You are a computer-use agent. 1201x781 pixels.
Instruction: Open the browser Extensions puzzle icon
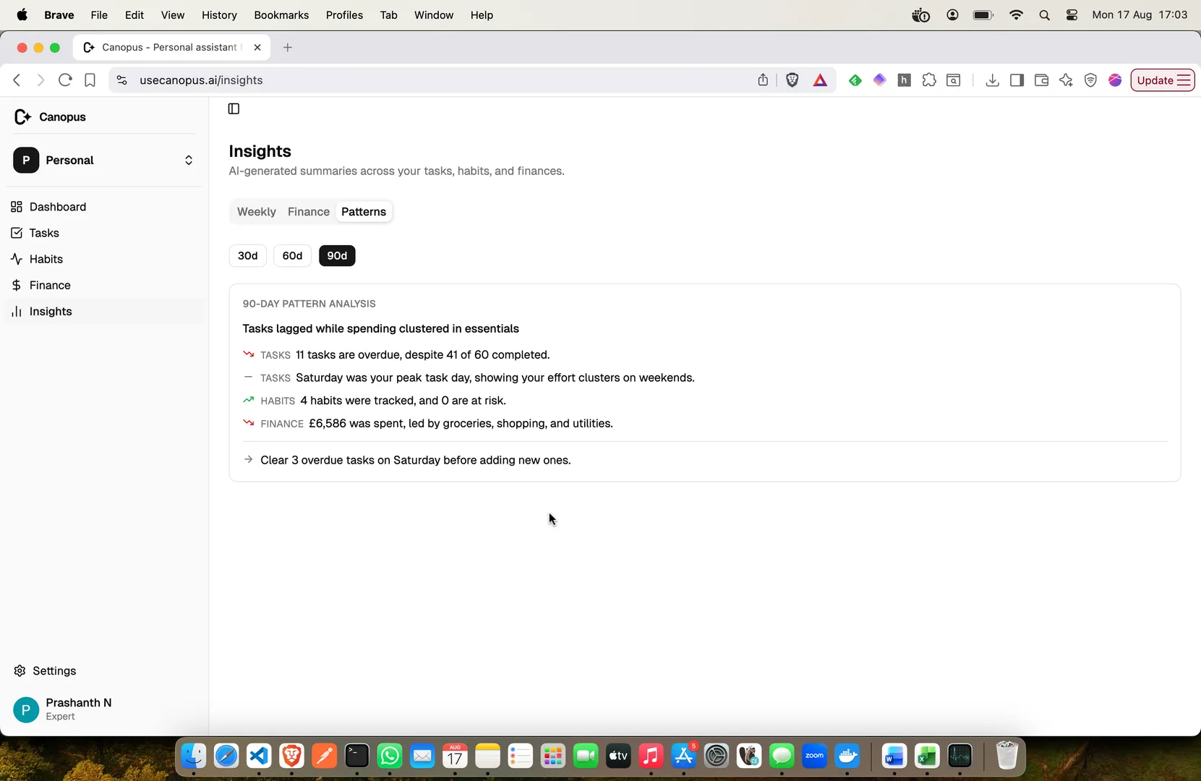tap(929, 80)
